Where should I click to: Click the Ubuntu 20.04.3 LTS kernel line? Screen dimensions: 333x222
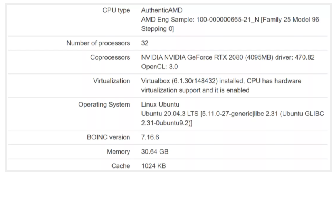[x=232, y=119]
